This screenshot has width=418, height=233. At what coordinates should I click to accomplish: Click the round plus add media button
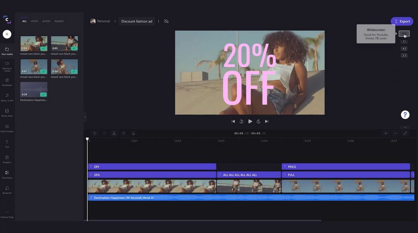(x=7, y=34)
